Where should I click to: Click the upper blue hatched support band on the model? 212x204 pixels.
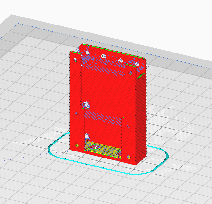103,70
